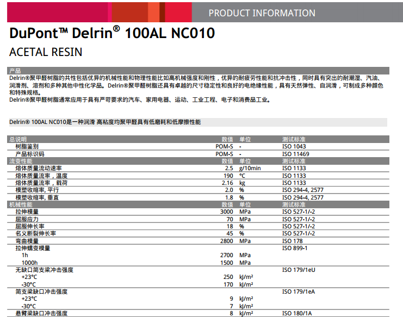The height and width of the screenshot is (317, 403).
Task: Select the 屈服伸长率 row label
Action: [x=30, y=226]
